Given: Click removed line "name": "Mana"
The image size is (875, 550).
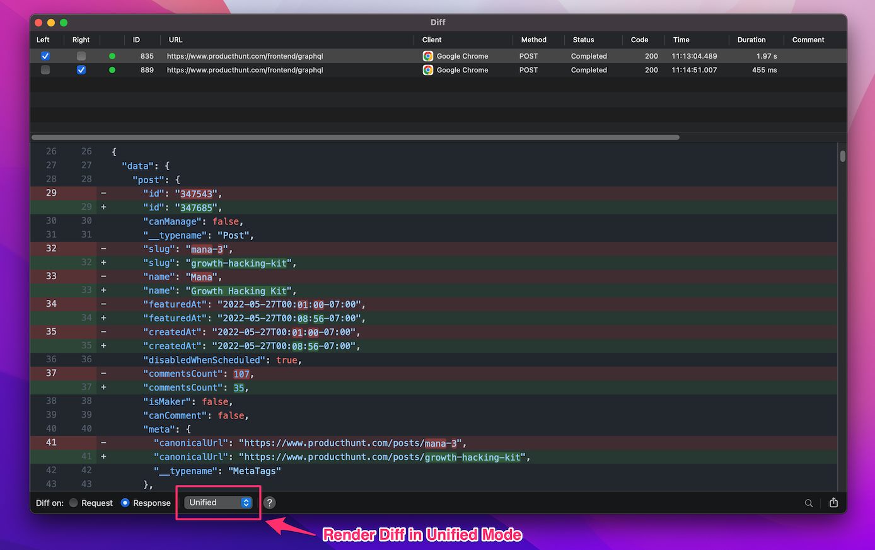Looking at the screenshot, I should click(x=434, y=277).
